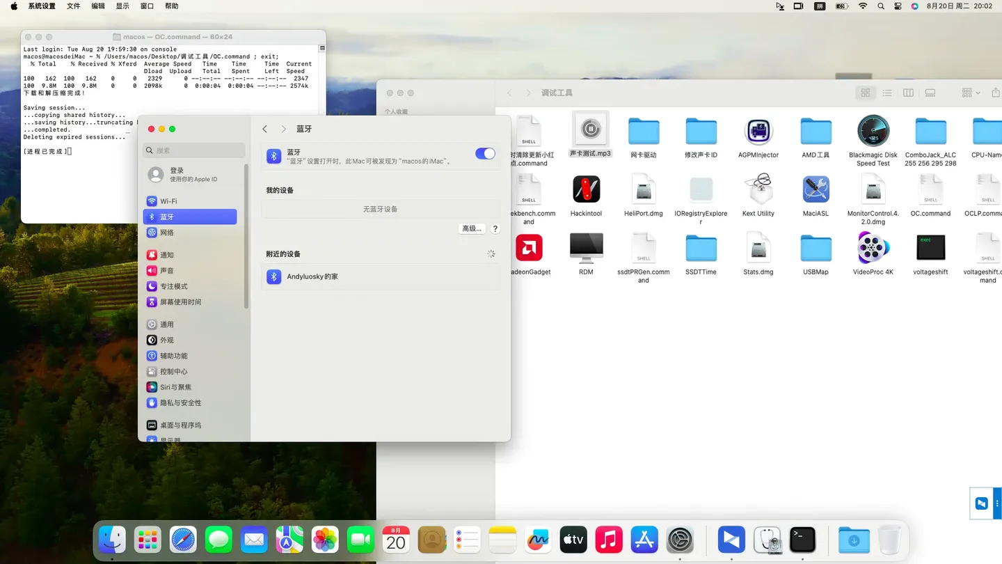Open Blackmagic Disk Speed Test icon

point(873,131)
